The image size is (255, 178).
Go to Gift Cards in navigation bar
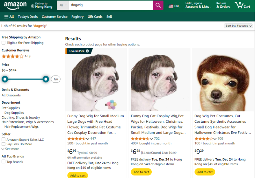click(95, 17)
